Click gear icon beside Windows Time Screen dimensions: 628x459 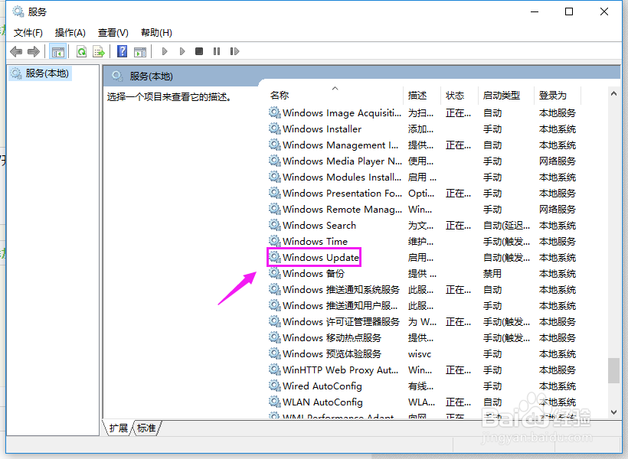pos(274,241)
